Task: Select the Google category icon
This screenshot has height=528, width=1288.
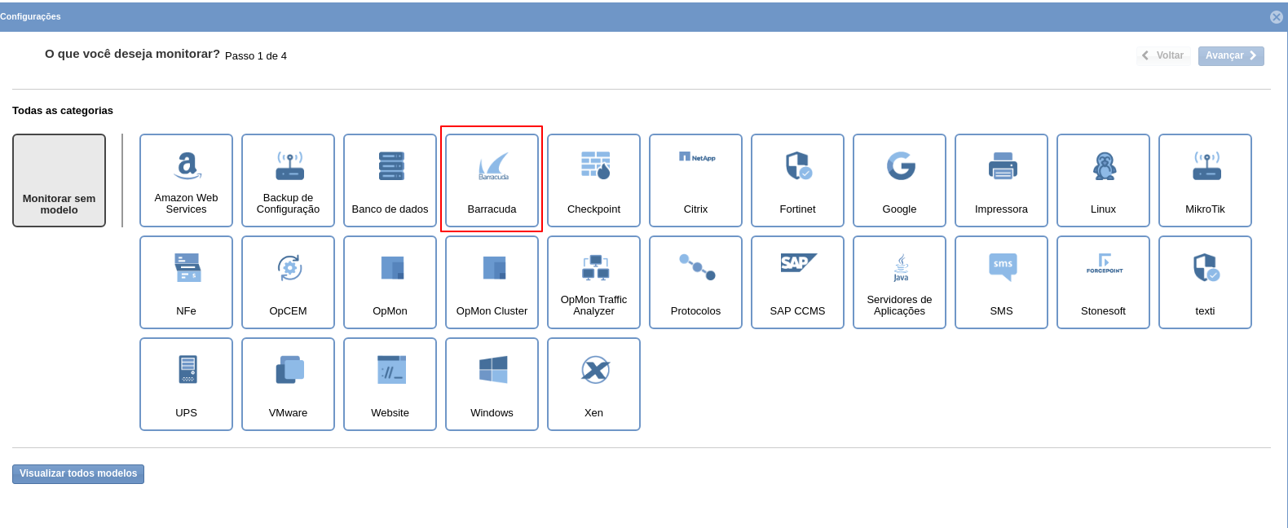Action: [x=899, y=180]
